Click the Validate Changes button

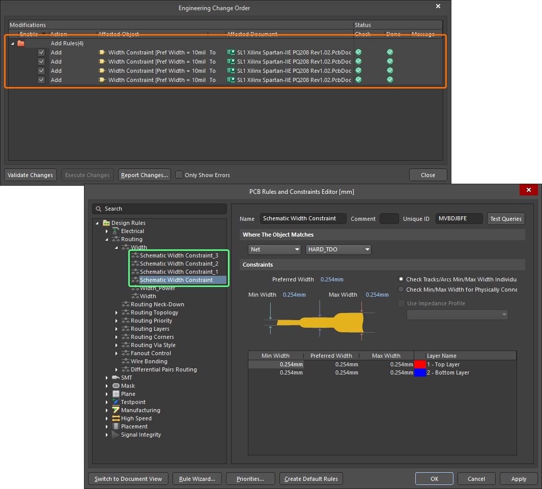[x=30, y=175]
